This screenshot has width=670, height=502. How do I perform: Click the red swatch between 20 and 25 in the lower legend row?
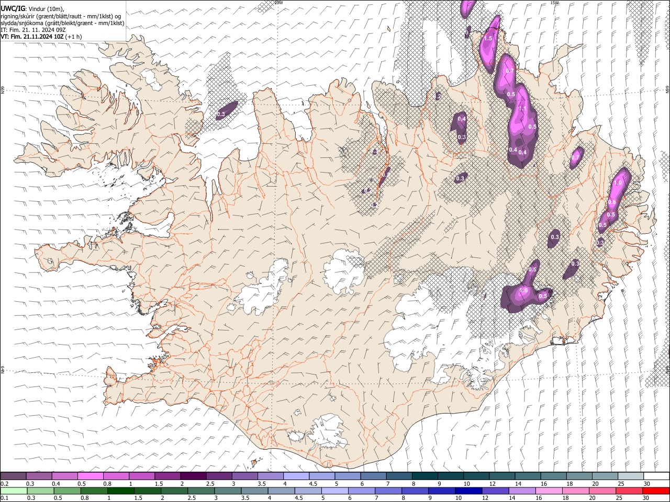coord(602,490)
